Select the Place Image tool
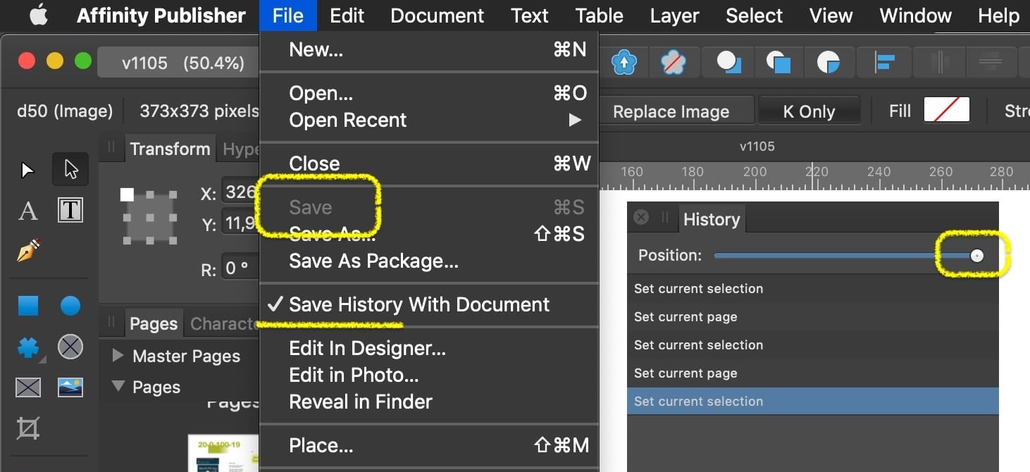This screenshot has width=1030, height=472. click(70, 387)
